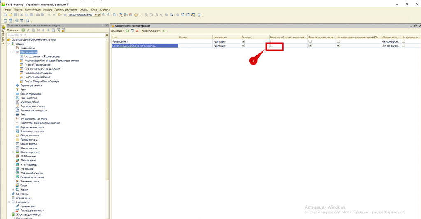
Task: Sort by the Имя column header
Action: tap(145, 37)
